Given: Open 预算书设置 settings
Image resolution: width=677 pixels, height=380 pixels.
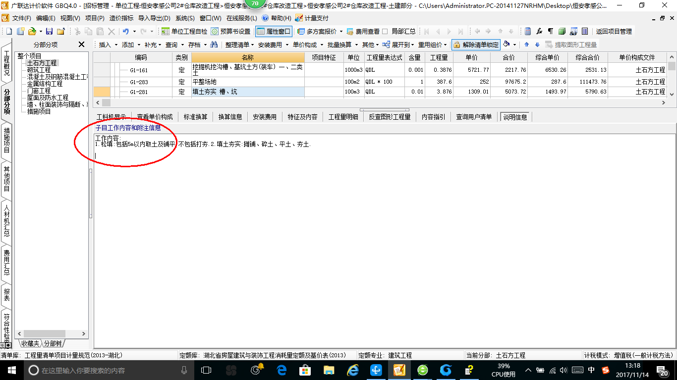Looking at the screenshot, I should point(231,31).
